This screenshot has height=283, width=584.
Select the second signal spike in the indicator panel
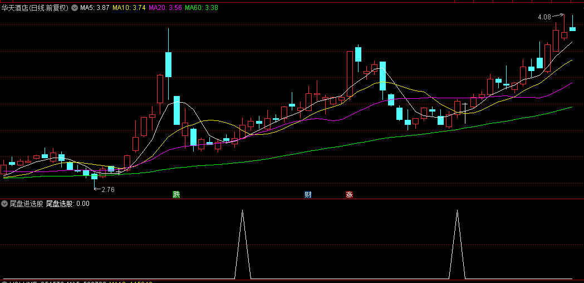point(458,244)
